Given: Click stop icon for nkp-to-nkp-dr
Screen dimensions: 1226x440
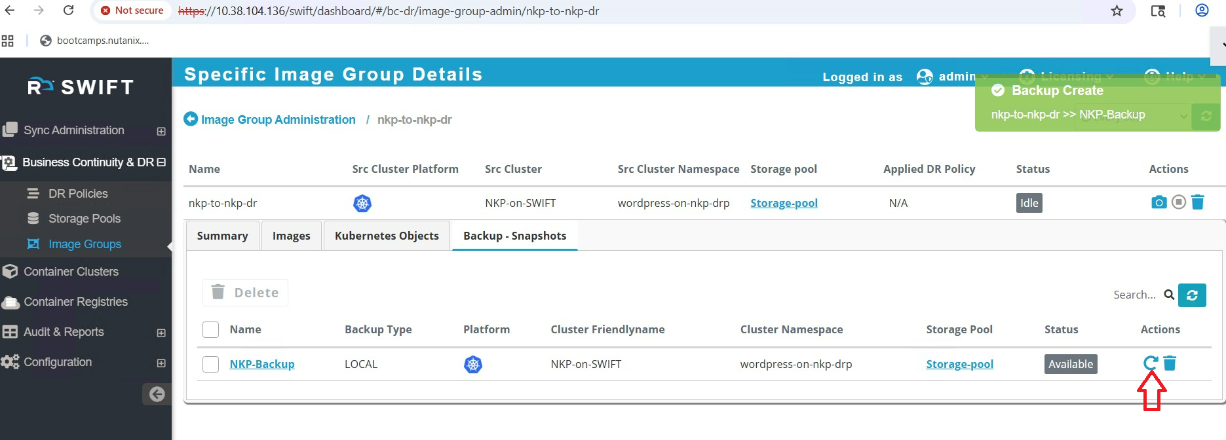Looking at the screenshot, I should tap(1179, 202).
